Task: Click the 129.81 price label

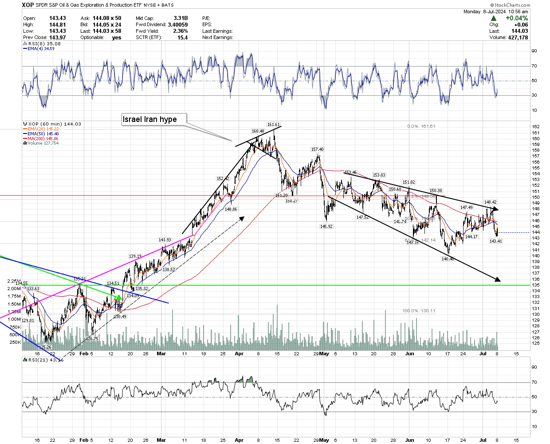Action: (x=28, y=321)
